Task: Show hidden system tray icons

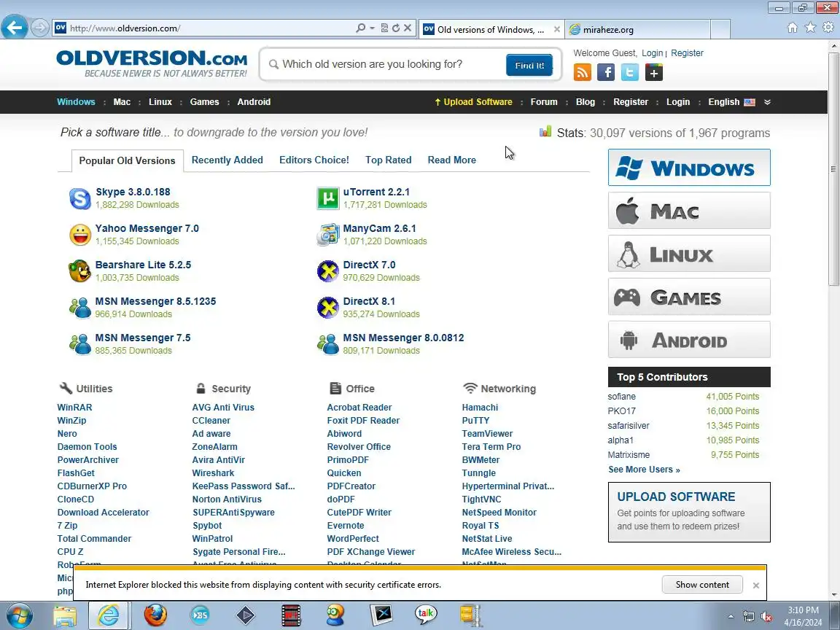Action: pos(731,617)
